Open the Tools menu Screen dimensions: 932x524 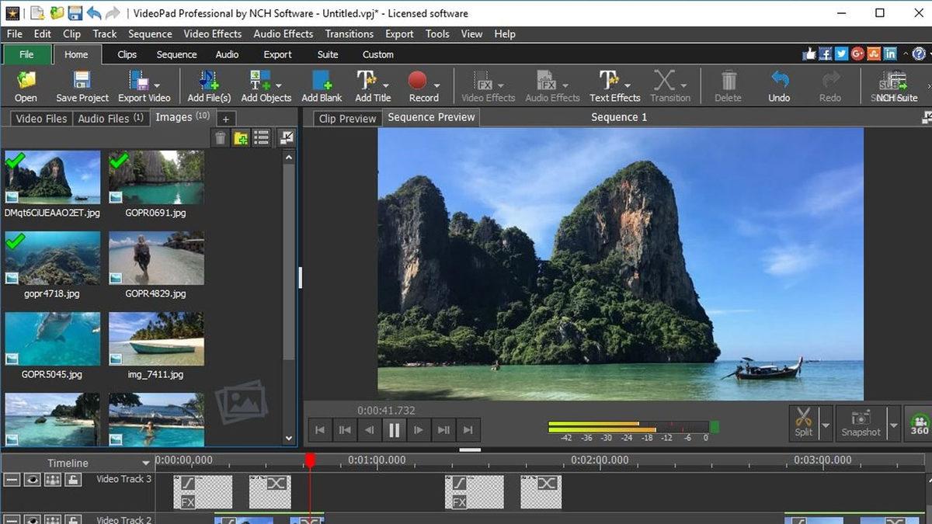(436, 33)
